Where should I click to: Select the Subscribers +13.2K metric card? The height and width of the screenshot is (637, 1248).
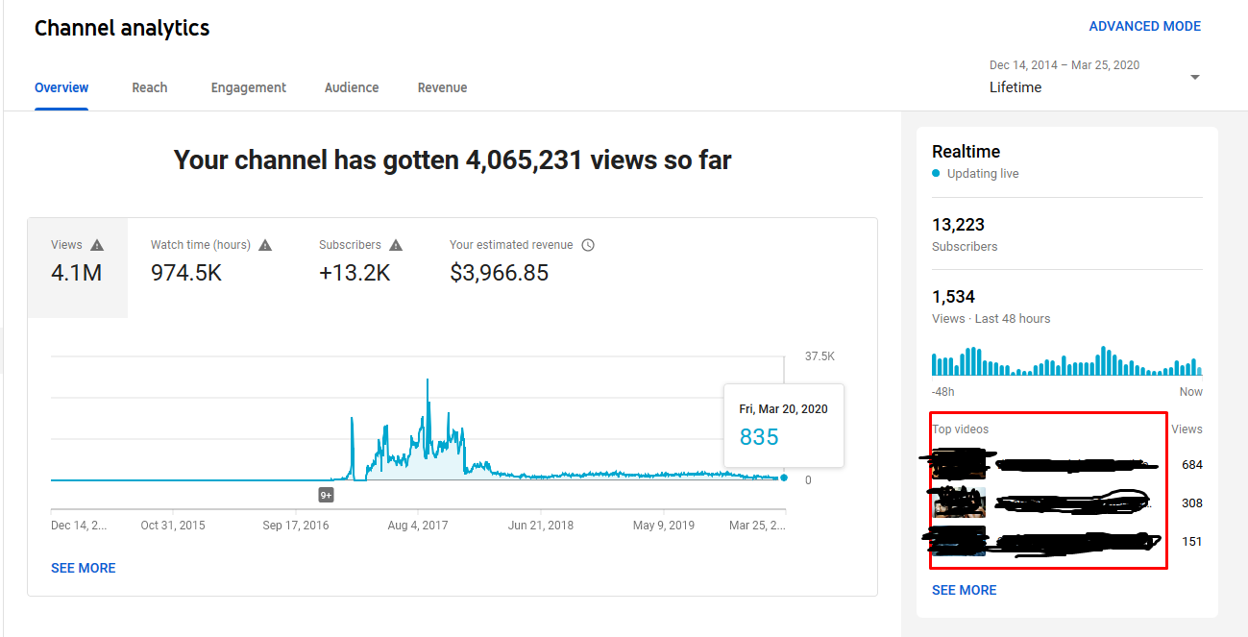361,268
